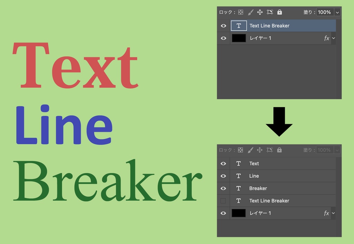Image resolution: width=354 pixels, height=244 pixels.
Task: Enable the lock all padlock icon
Action: (x=279, y=12)
